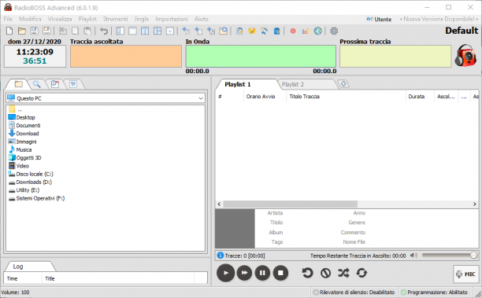482x298 pixels.
Task: Click the globe broadcast icon in toolbar
Action: tap(318, 31)
